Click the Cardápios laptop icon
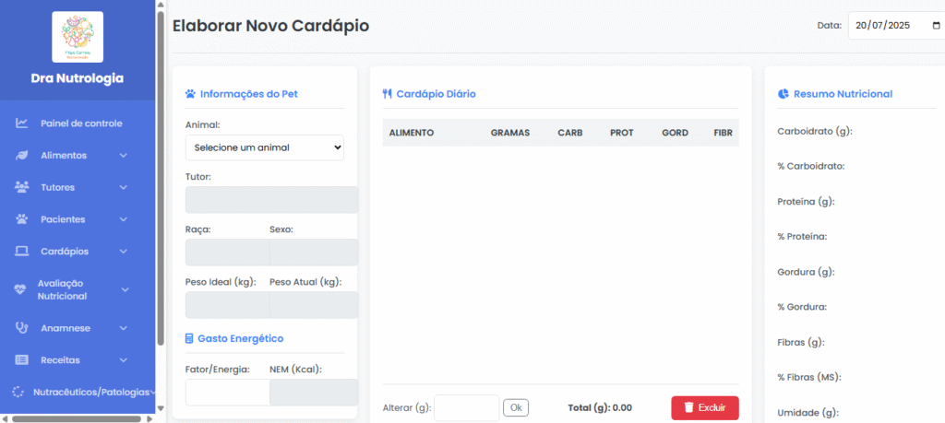This screenshot has height=423, width=945. 22,251
